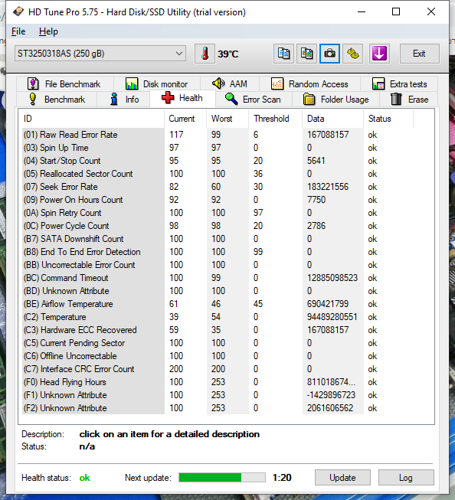This screenshot has width=455, height=500.
Task: Click the green Health status ok text
Action: click(84, 478)
